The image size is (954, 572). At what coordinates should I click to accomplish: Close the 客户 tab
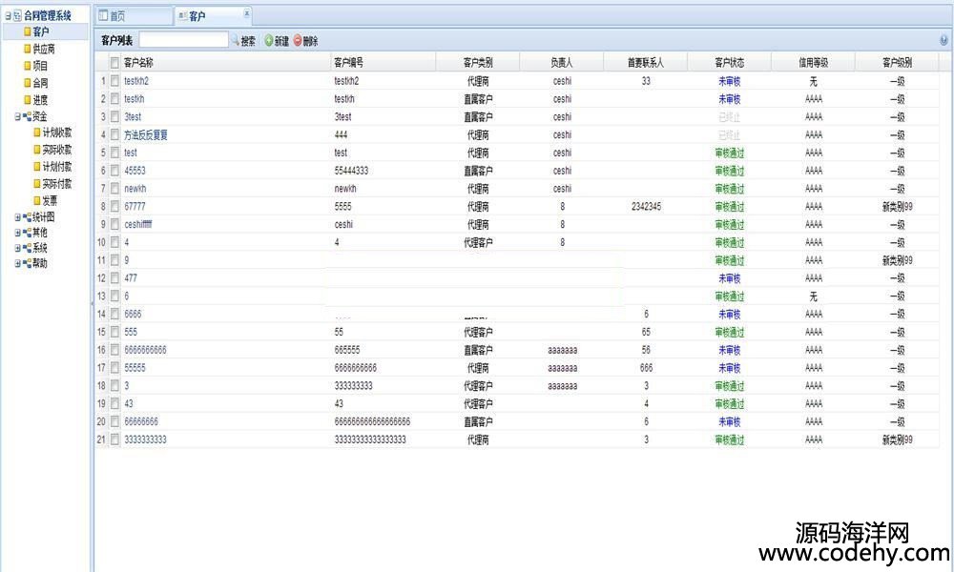246,12
